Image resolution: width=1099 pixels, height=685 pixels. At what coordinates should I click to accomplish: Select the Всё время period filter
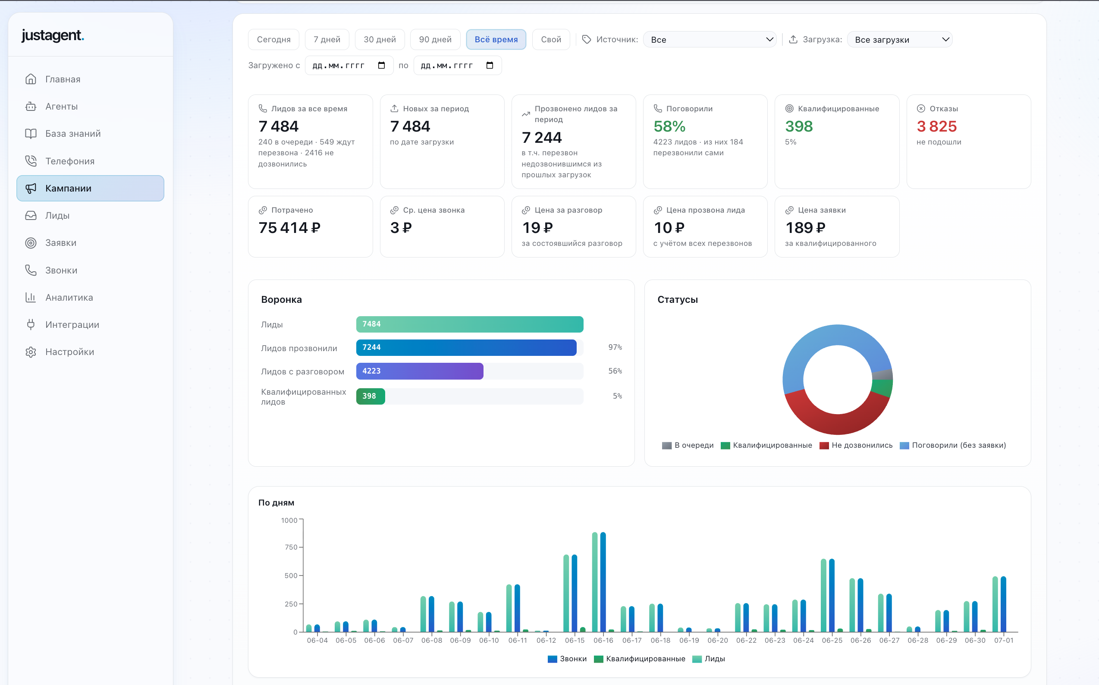(496, 39)
